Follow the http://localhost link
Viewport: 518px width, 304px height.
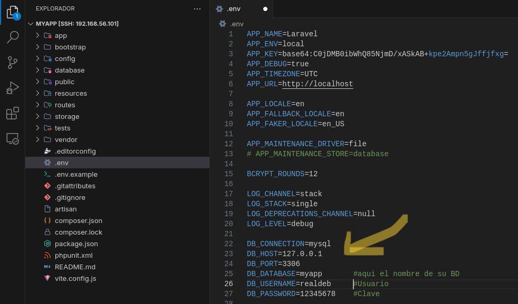318,84
